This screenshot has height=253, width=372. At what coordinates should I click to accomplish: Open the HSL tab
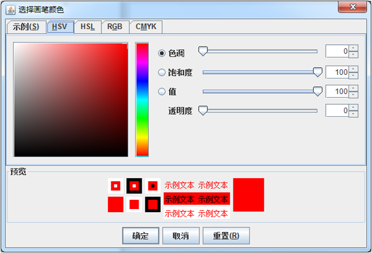(88, 27)
